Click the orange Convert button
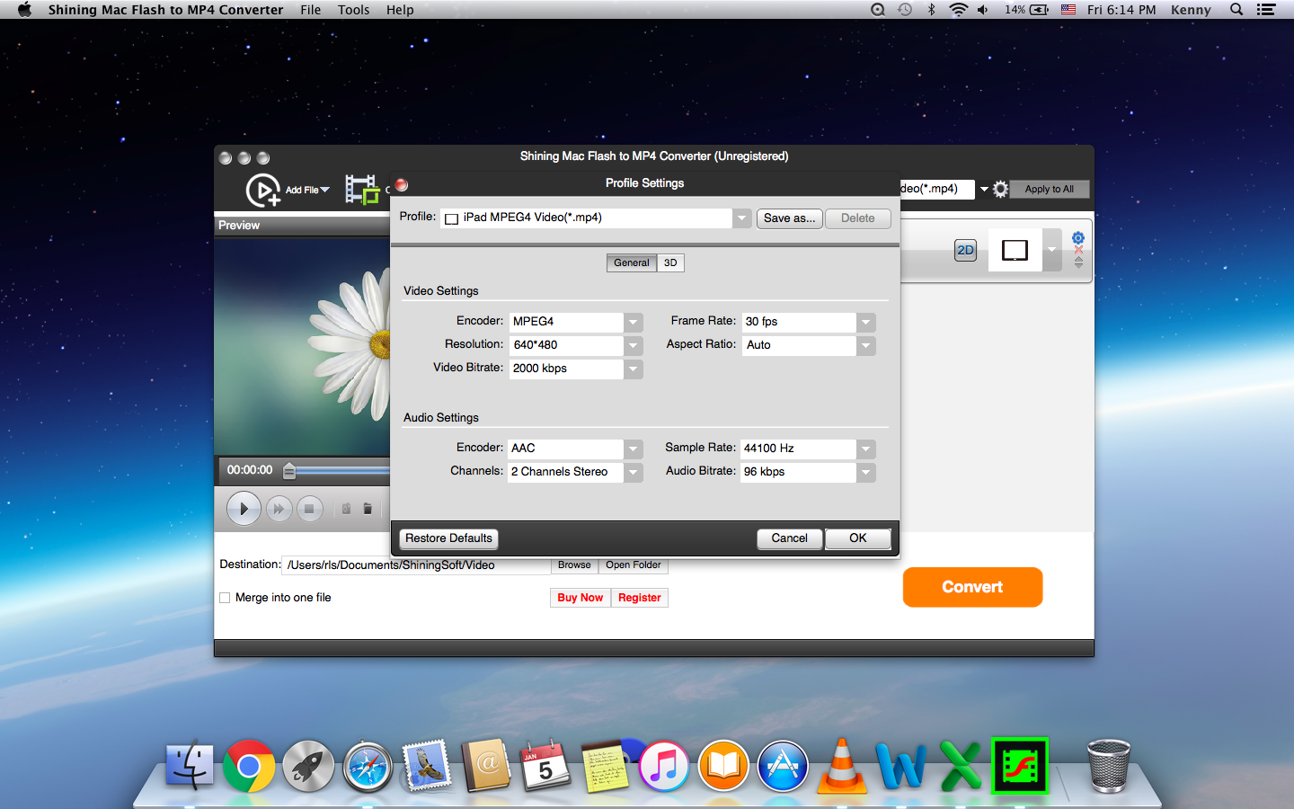The image size is (1294, 809). [x=972, y=587]
